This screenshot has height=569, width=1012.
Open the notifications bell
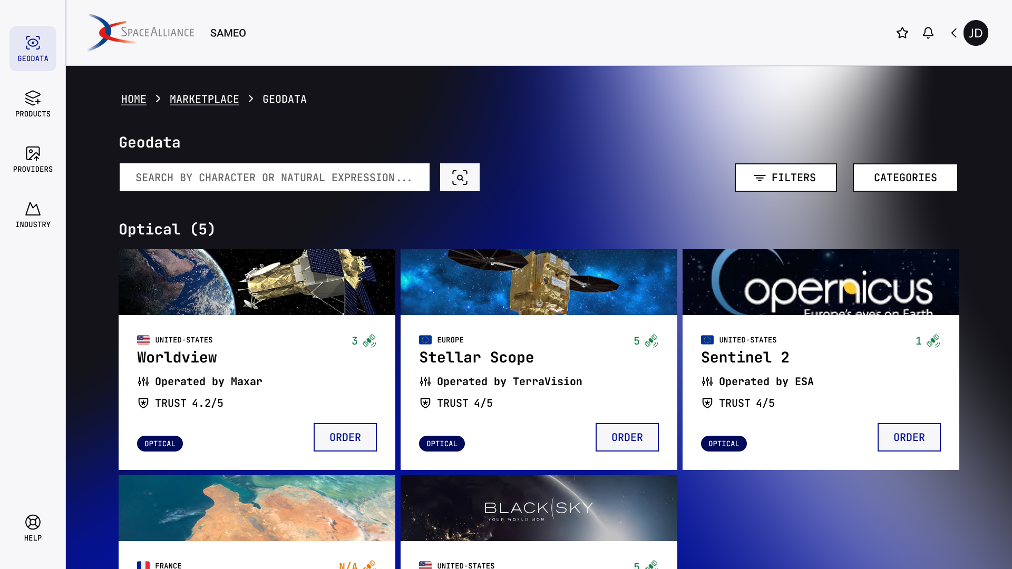tap(928, 33)
